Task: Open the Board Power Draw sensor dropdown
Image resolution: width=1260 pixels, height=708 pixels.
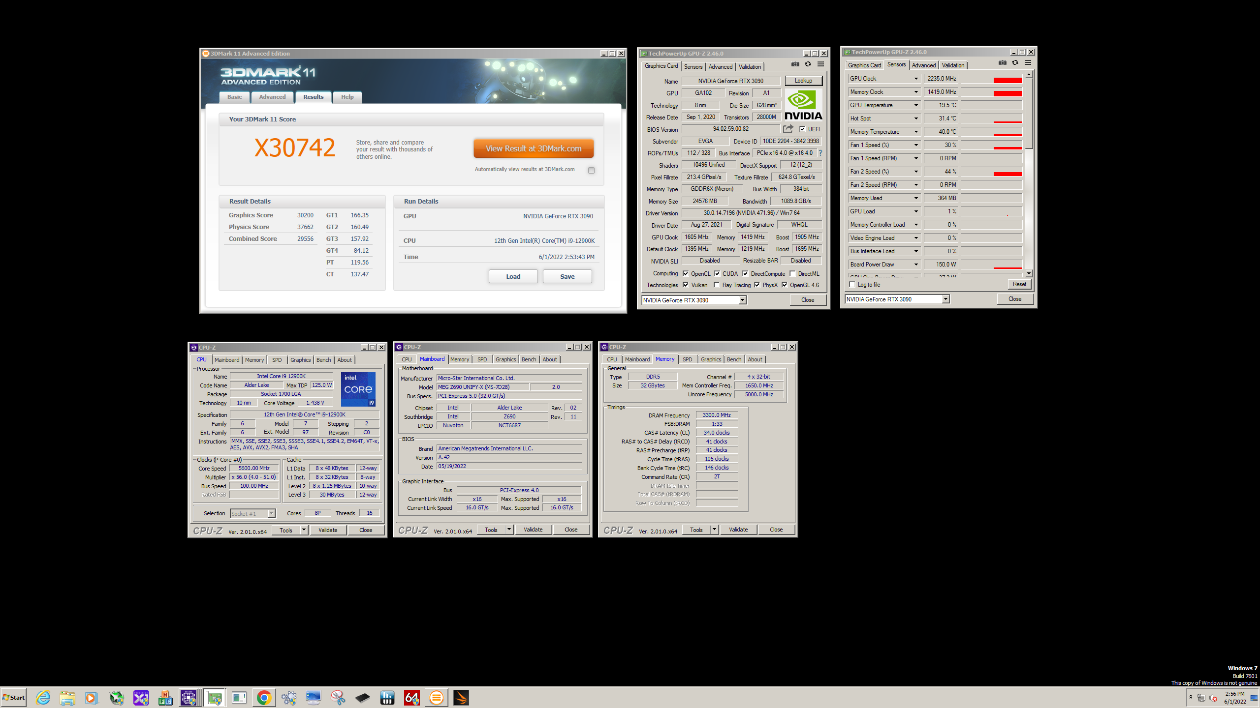Action: [x=916, y=265]
